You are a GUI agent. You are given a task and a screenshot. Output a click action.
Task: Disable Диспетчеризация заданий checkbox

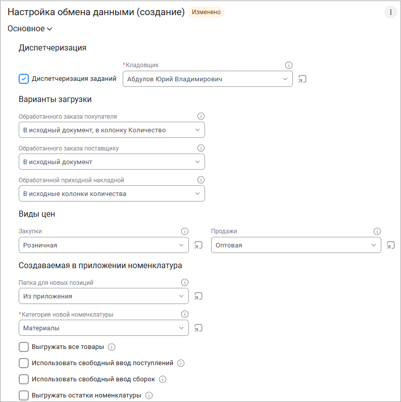(x=24, y=79)
